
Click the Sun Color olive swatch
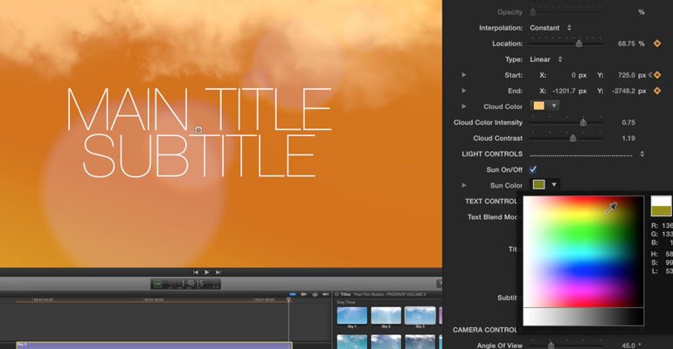pyautogui.click(x=538, y=185)
